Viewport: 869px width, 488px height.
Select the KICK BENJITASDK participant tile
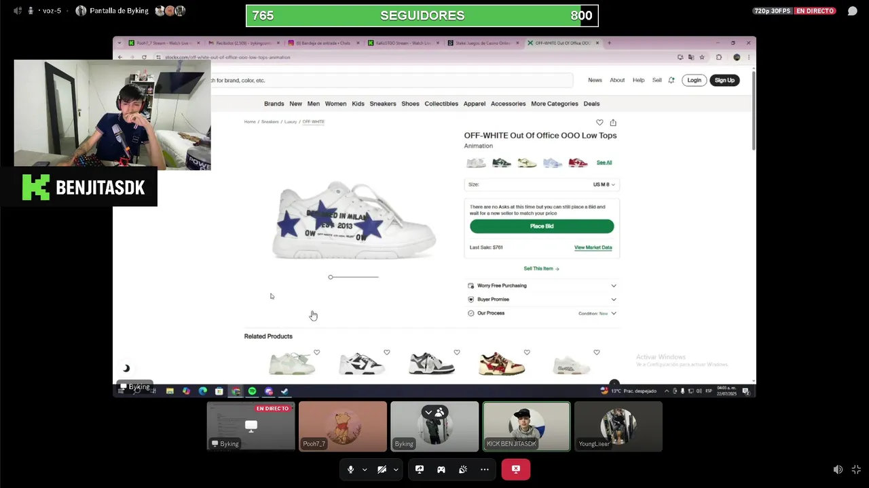(x=526, y=426)
